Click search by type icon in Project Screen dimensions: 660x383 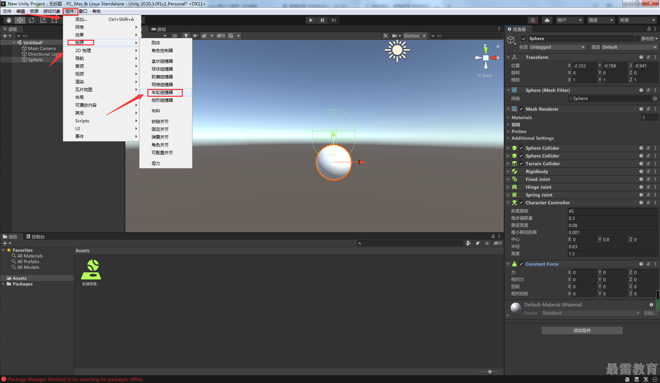tap(469, 243)
